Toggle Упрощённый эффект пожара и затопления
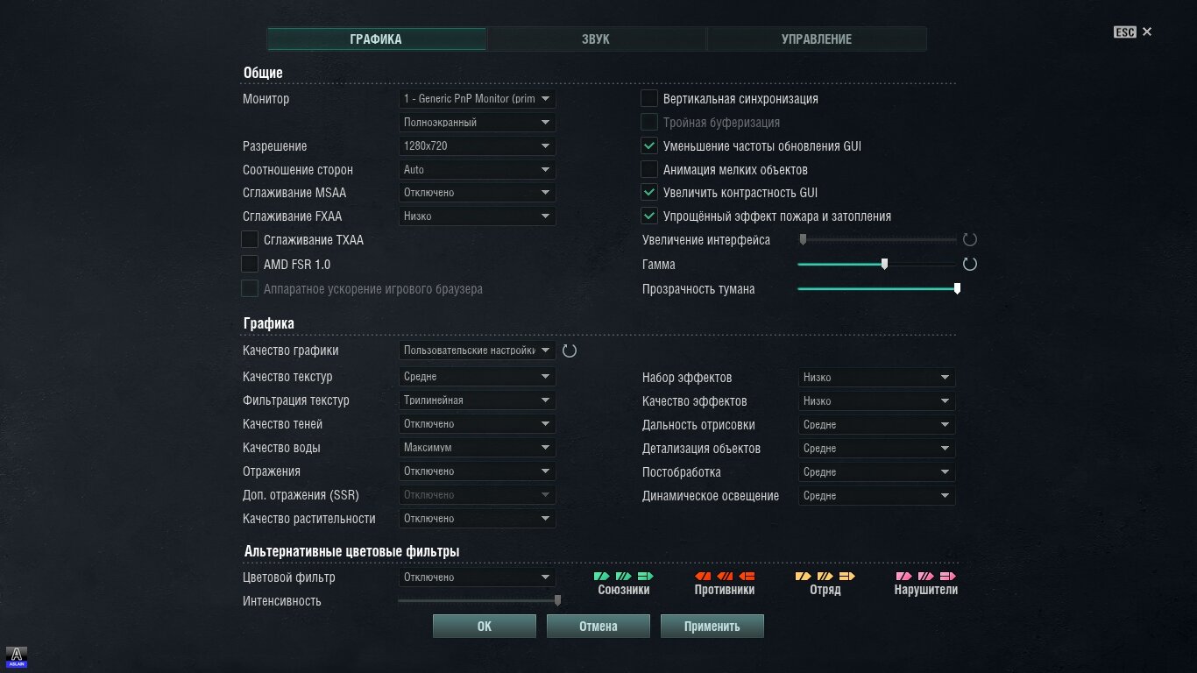Viewport: 1197px width, 673px height. click(x=649, y=216)
